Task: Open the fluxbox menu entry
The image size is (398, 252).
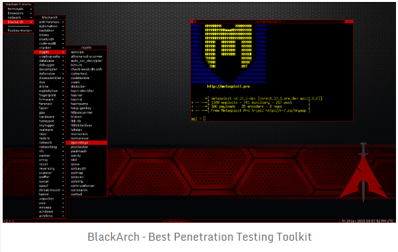Action: (x=18, y=31)
